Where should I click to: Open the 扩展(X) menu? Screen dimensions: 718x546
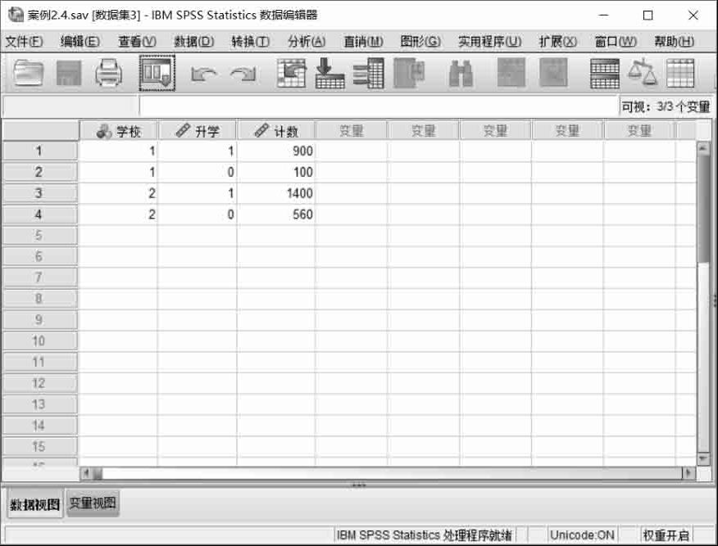(x=557, y=42)
